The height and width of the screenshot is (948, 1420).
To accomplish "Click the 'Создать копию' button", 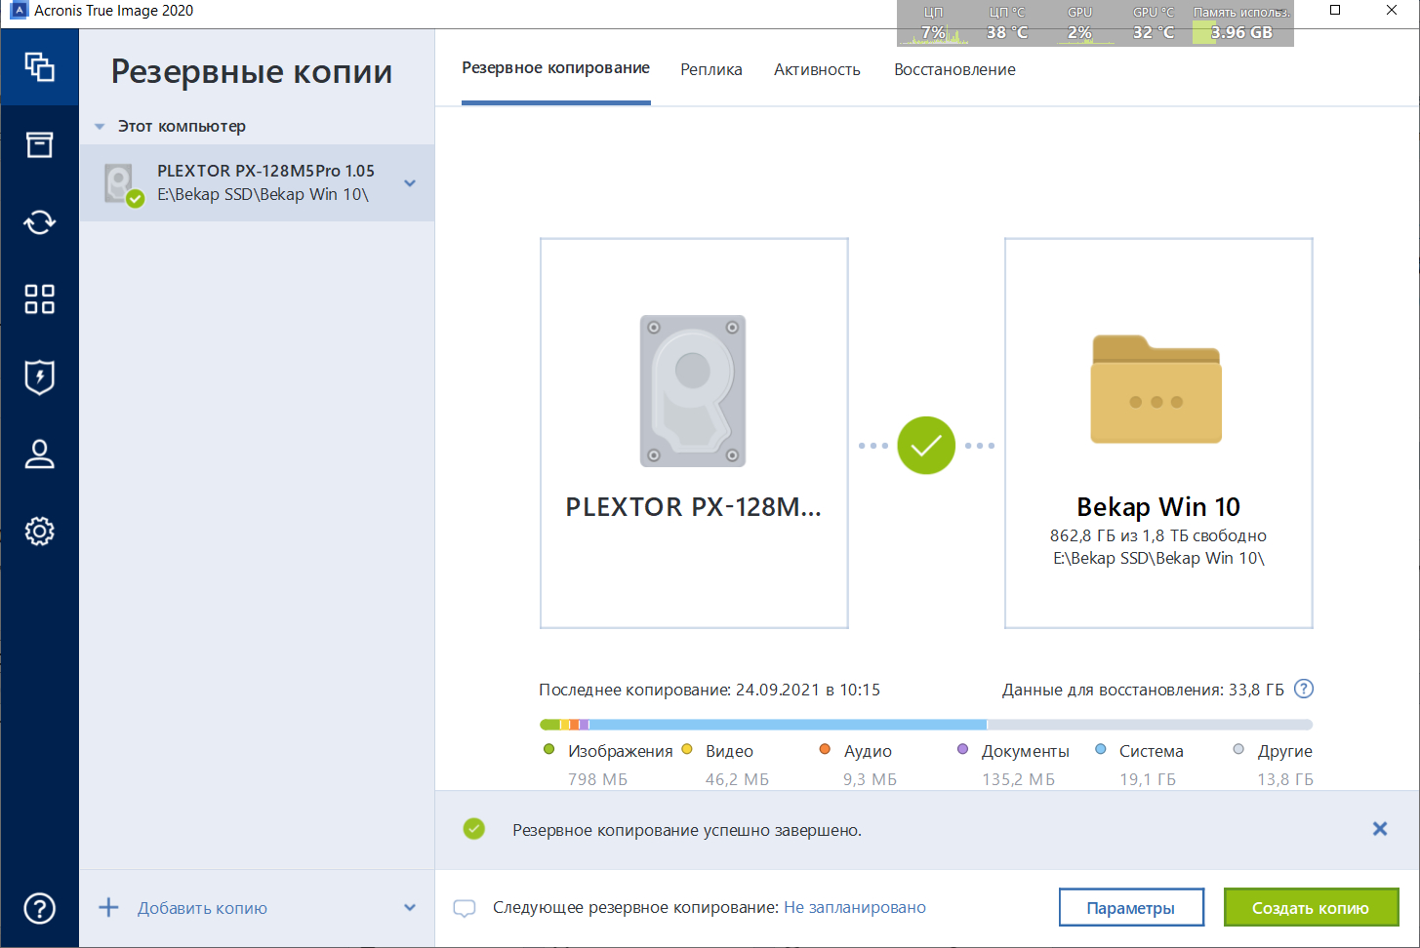I will (1311, 908).
